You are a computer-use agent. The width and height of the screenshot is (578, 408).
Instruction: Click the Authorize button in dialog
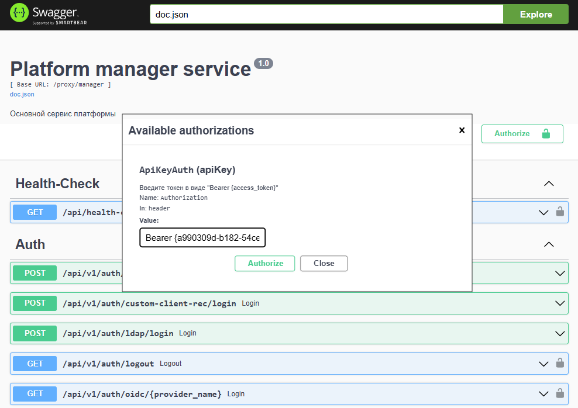tap(266, 264)
